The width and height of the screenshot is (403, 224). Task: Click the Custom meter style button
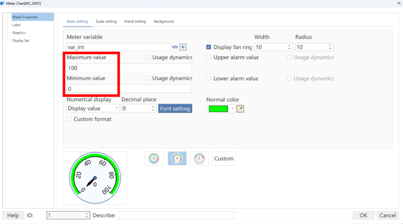pyautogui.click(x=224, y=158)
